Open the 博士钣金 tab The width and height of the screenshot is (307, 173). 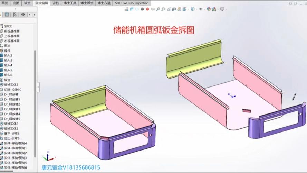coord(87,3)
